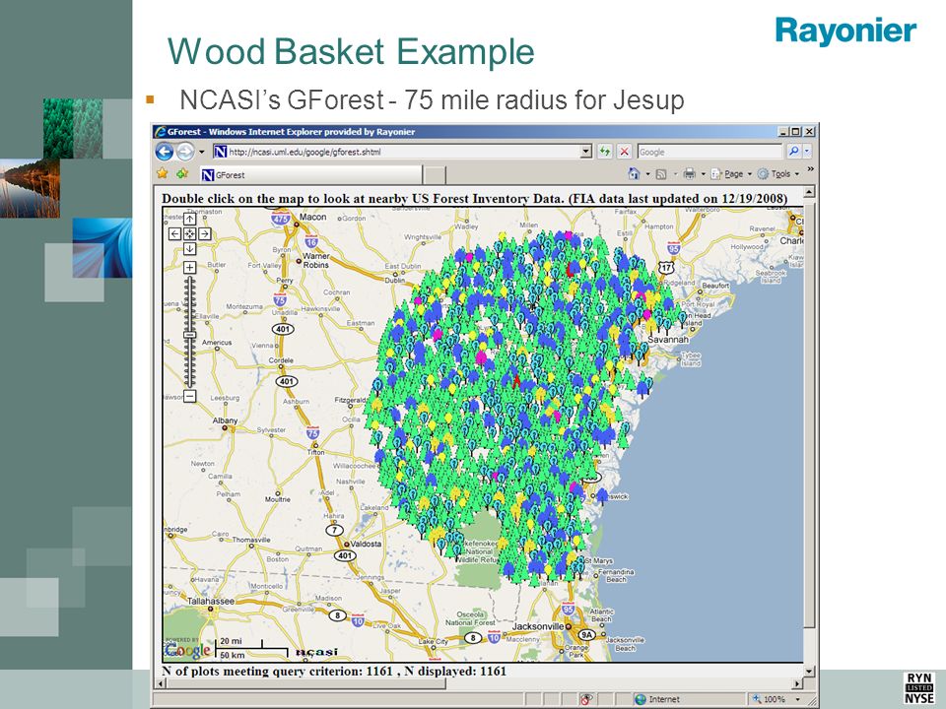Click the 100% zoom level control
946x709 pixels.
[769, 699]
